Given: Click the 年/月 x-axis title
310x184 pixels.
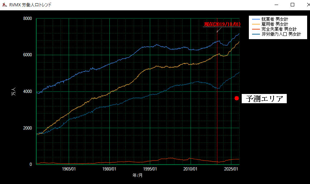Looking at the screenshot, I should coord(138,175).
